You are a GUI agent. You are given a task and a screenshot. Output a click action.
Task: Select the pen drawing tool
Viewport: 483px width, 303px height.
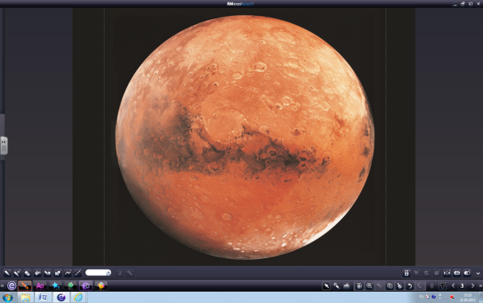click(6, 273)
